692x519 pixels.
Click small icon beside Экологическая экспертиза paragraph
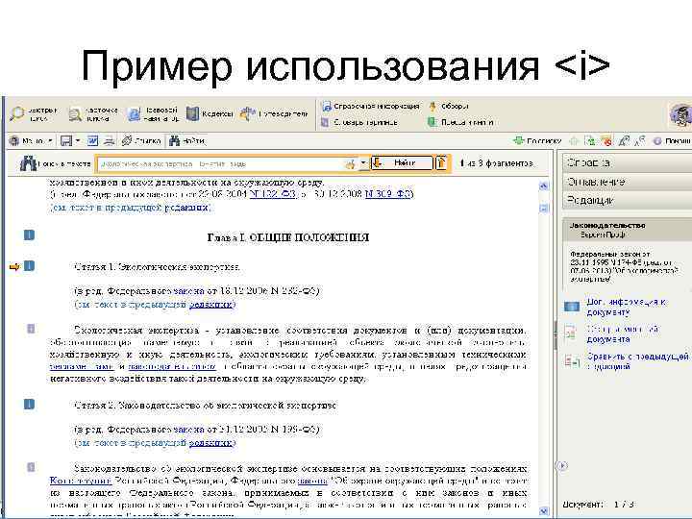point(31,329)
